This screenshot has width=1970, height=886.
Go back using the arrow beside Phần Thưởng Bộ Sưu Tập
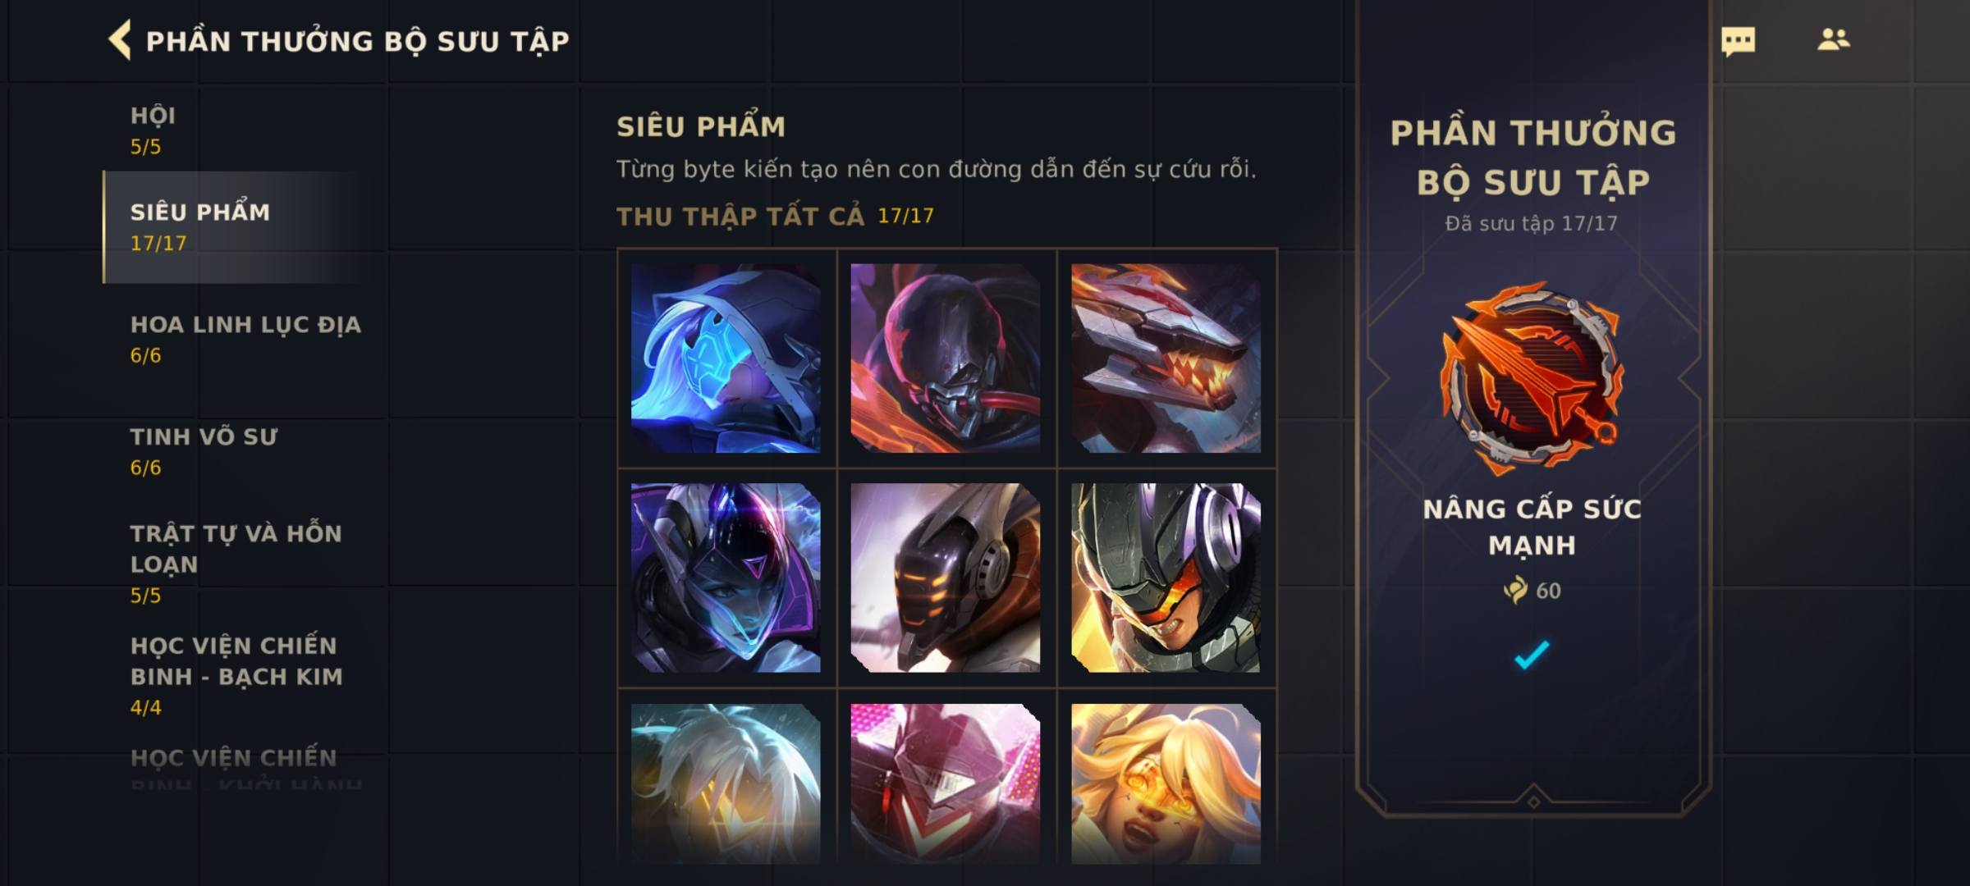point(120,40)
